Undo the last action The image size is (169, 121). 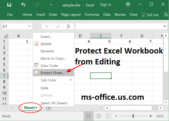23,5
